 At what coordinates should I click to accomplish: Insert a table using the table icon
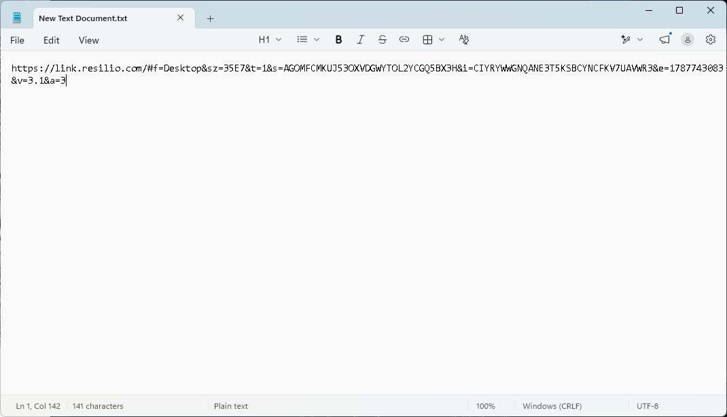tap(427, 40)
